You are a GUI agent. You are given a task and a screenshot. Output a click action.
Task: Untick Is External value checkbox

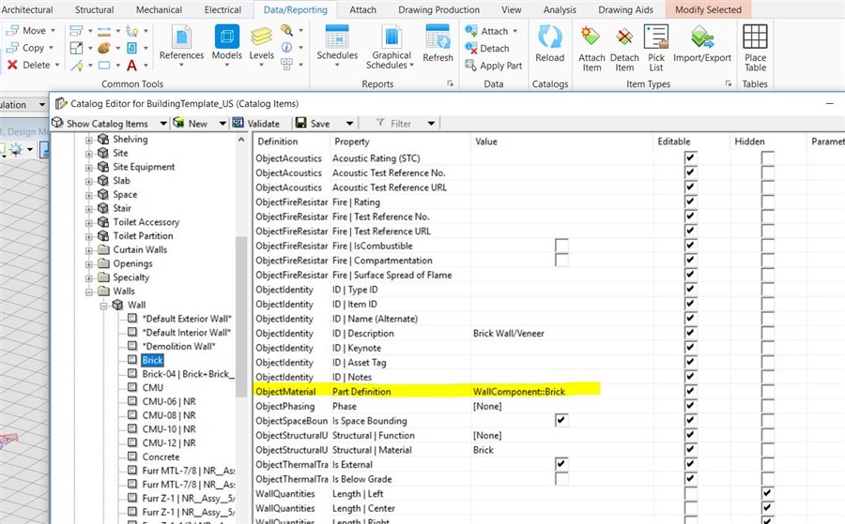click(x=561, y=464)
